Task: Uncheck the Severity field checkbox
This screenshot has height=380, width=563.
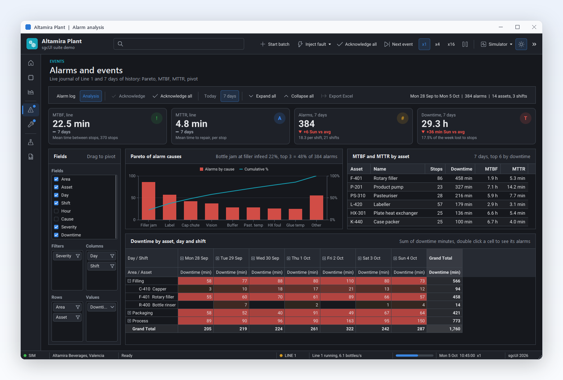Action: [56, 227]
